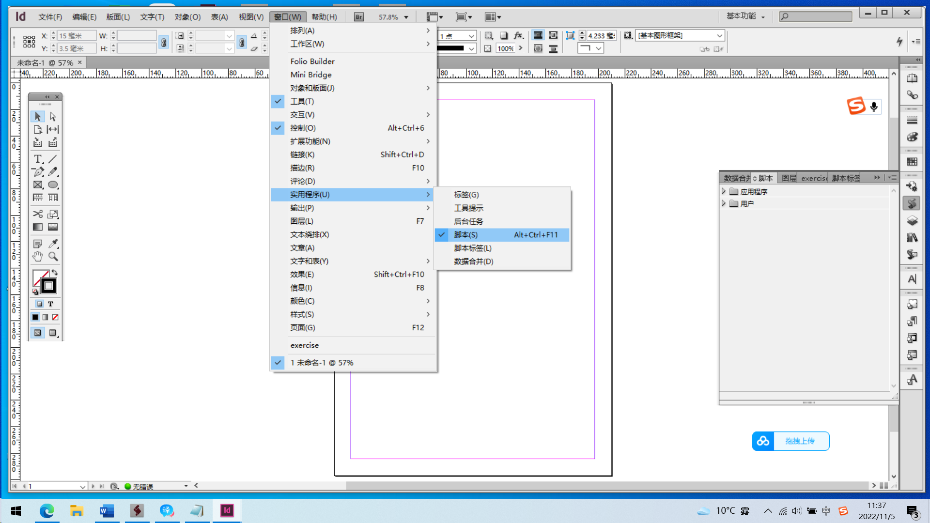This screenshot has width=930, height=523.
Task: Open the 基本功能 workspace dropdown
Action: coord(745,16)
